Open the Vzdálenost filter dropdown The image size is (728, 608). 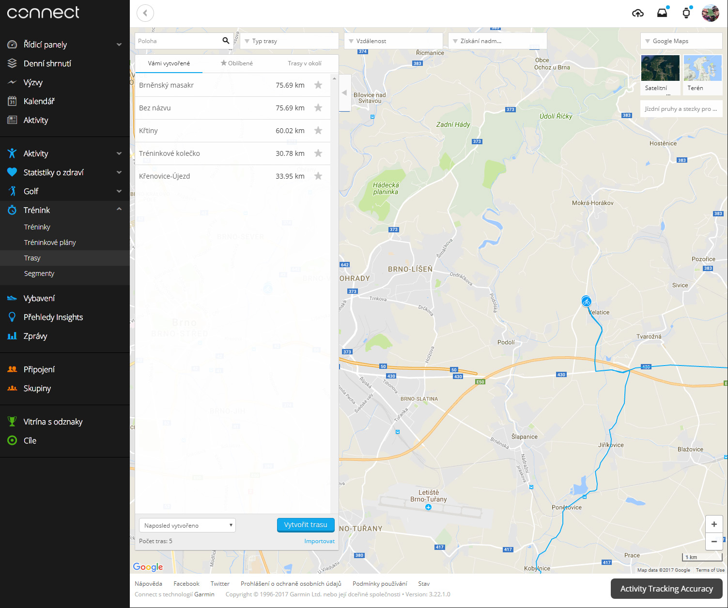393,41
